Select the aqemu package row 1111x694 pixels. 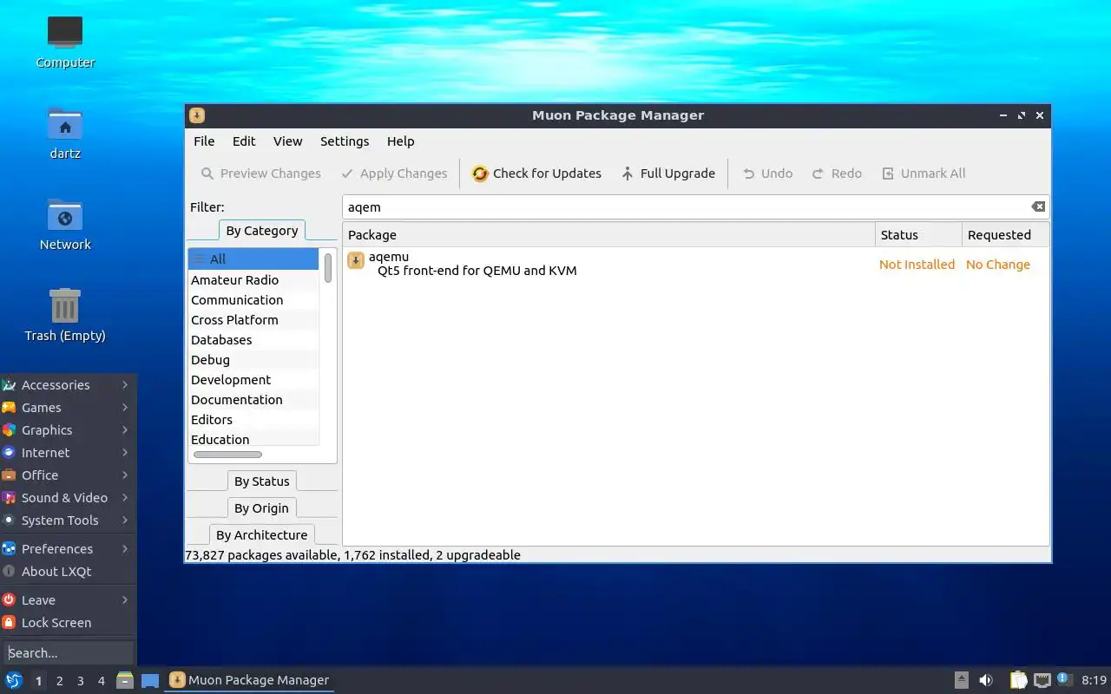coord(696,264)
